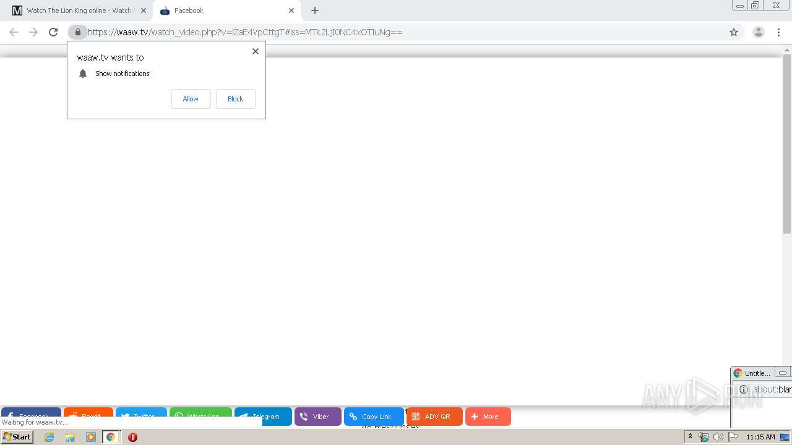Share via Viber button
The height and width of the screenshot is (445, 792).
(317, 417)
